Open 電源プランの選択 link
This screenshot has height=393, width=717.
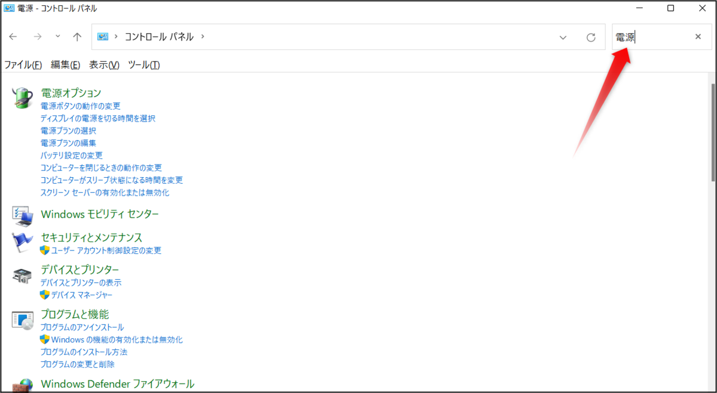pyautogui.click(x=68, y=130)
